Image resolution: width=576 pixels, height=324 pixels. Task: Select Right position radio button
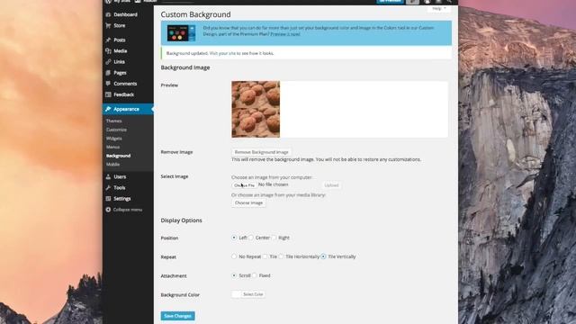(x=274, y=238)
